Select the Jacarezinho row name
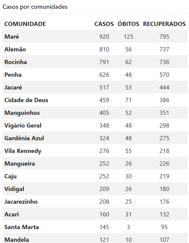The height and width of the screenshot is (243, 189). [21, 202]
